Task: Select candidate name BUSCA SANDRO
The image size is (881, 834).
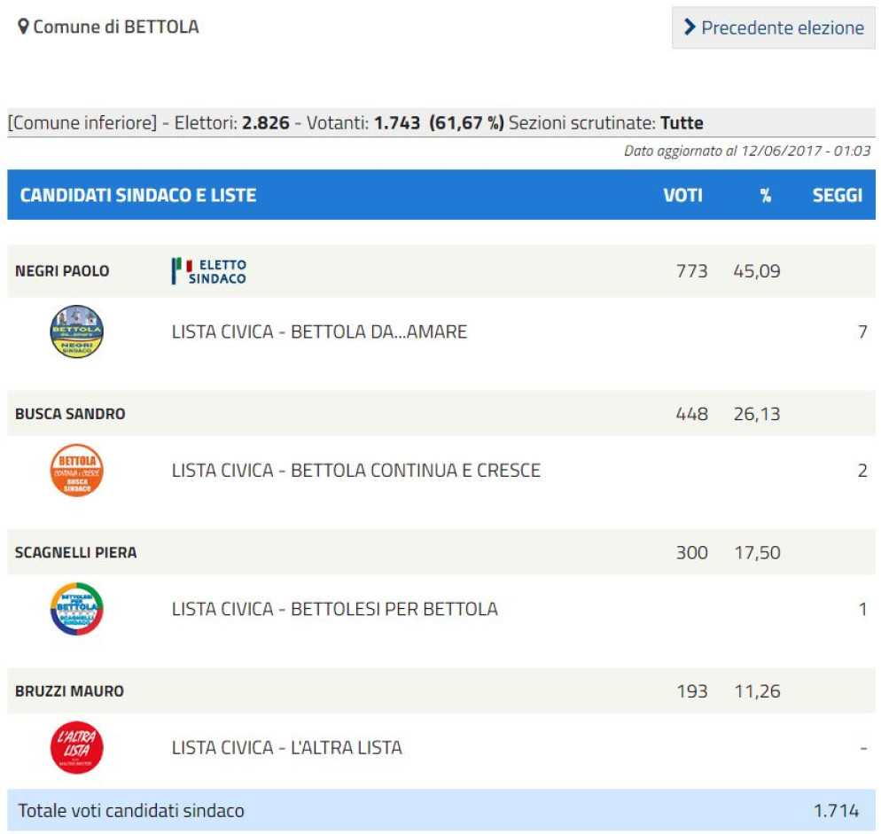Action: tap(70, 414)
